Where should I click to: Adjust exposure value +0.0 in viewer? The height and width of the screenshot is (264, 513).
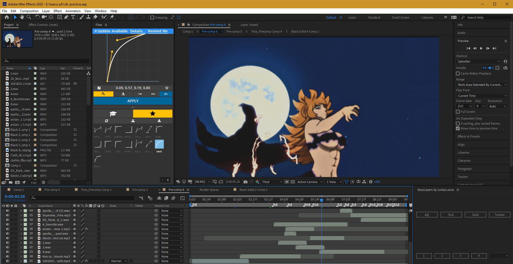pos(377,182)
